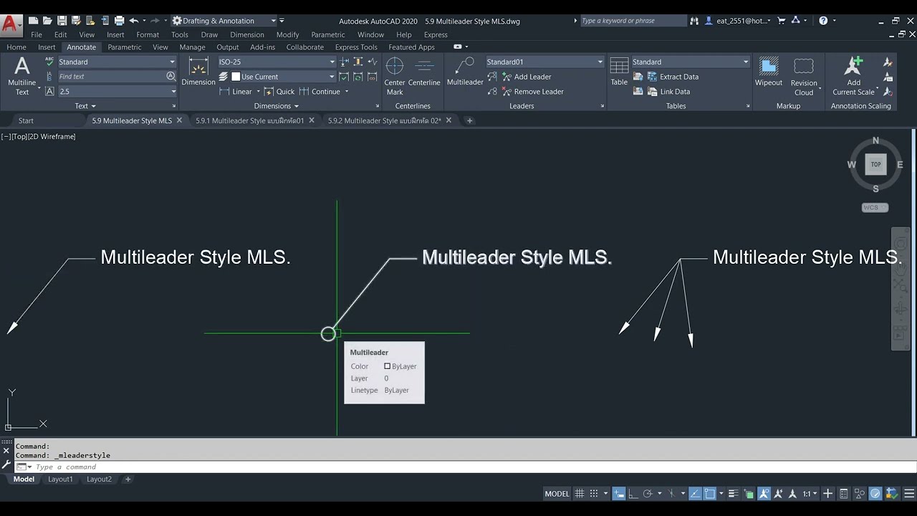
Task: Click the Annotation Monitor plus icon in status bar
Action: click(x=827, y=494)
